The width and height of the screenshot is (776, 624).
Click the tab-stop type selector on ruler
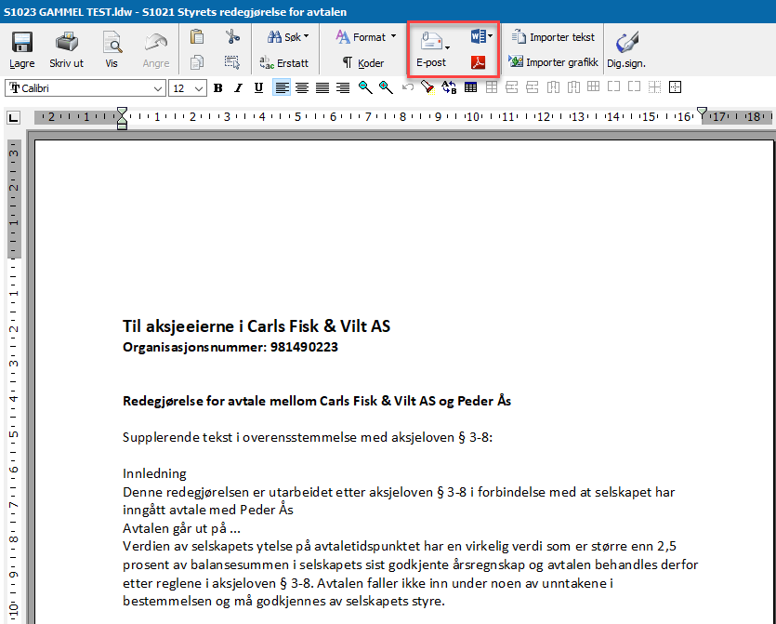(13, 117)
